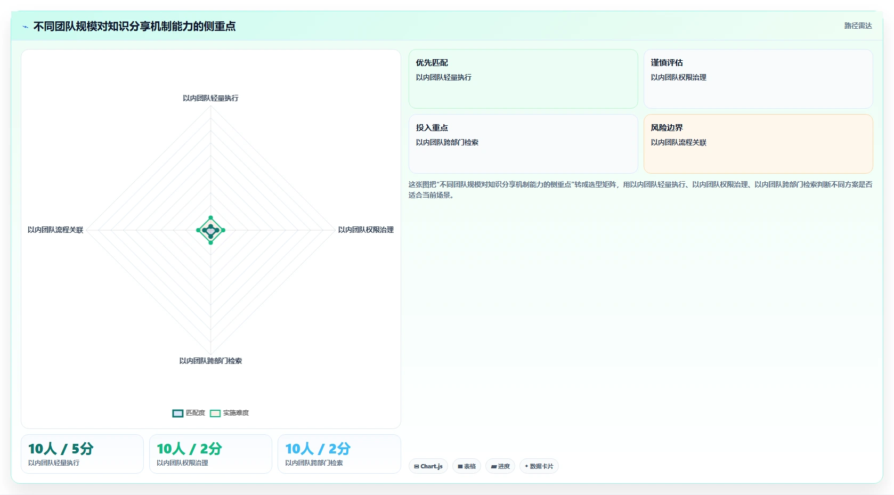Open the 谨慎评估 card
This screenshot has height=495, width=894.
(x=758, y=79)
